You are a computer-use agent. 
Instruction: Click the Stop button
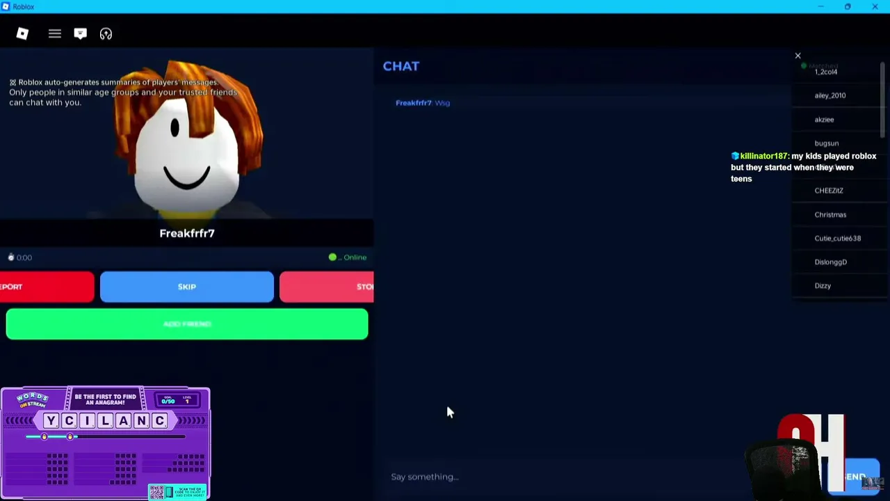(x=327, y=287)
